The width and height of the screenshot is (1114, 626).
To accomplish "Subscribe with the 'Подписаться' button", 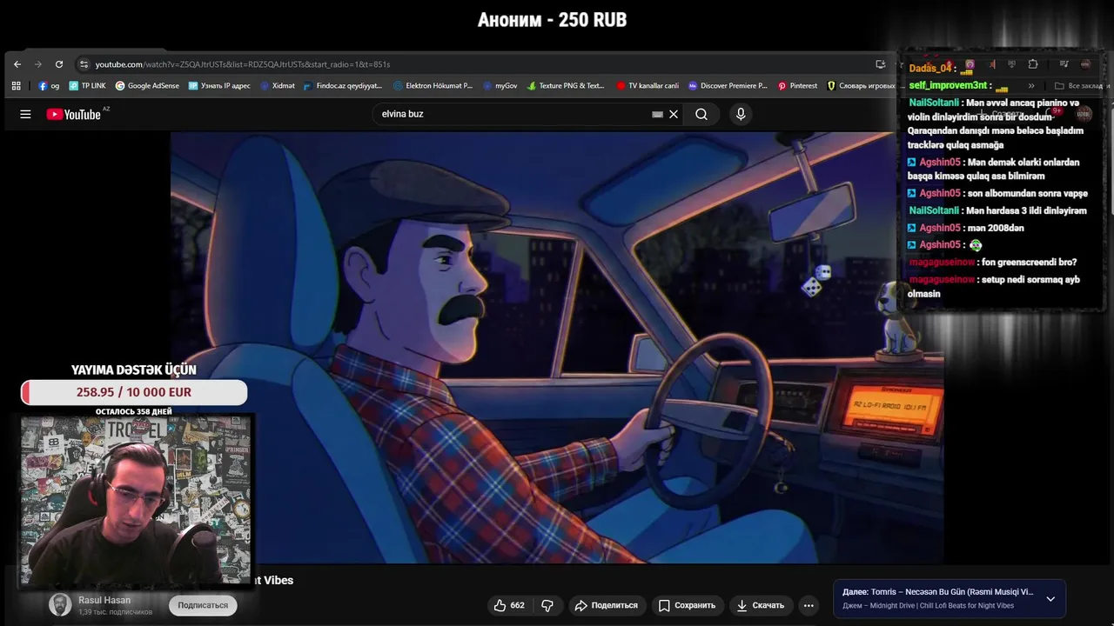I will pyautogui.click(x=203, y=605).
